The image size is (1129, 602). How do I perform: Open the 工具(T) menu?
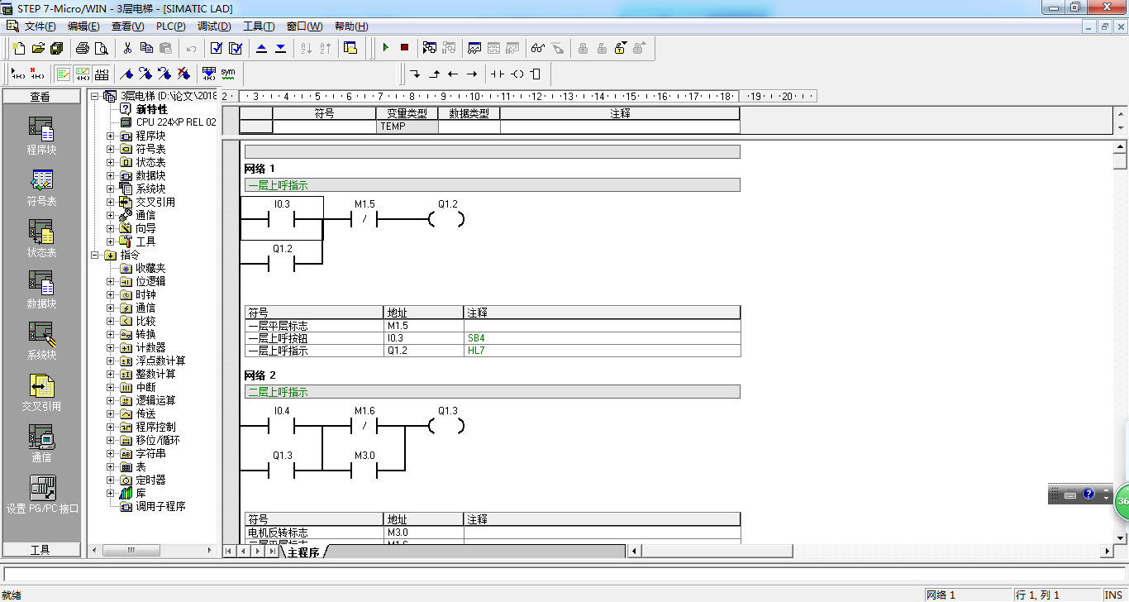(x=259, y=26)
